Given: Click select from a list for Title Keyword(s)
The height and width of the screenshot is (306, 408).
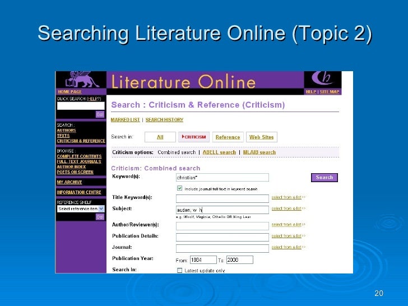Looking at the screenshot, I should click(288, 197).
